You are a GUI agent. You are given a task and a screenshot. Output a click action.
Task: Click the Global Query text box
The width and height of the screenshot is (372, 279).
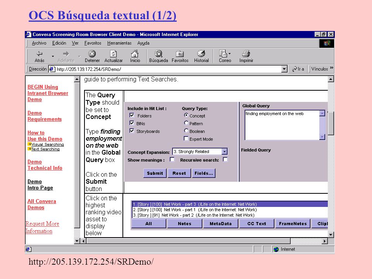click(x=282, y=125)
